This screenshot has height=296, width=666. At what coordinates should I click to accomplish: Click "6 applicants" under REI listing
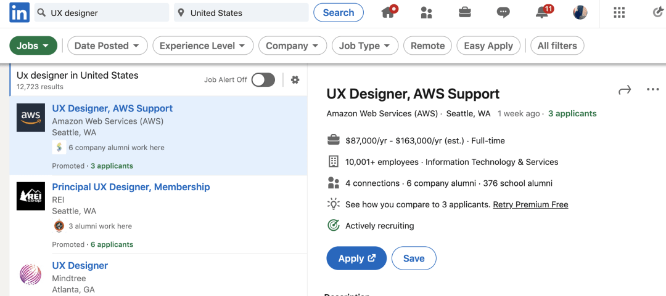pyautogui.click(x=112, y=244)
